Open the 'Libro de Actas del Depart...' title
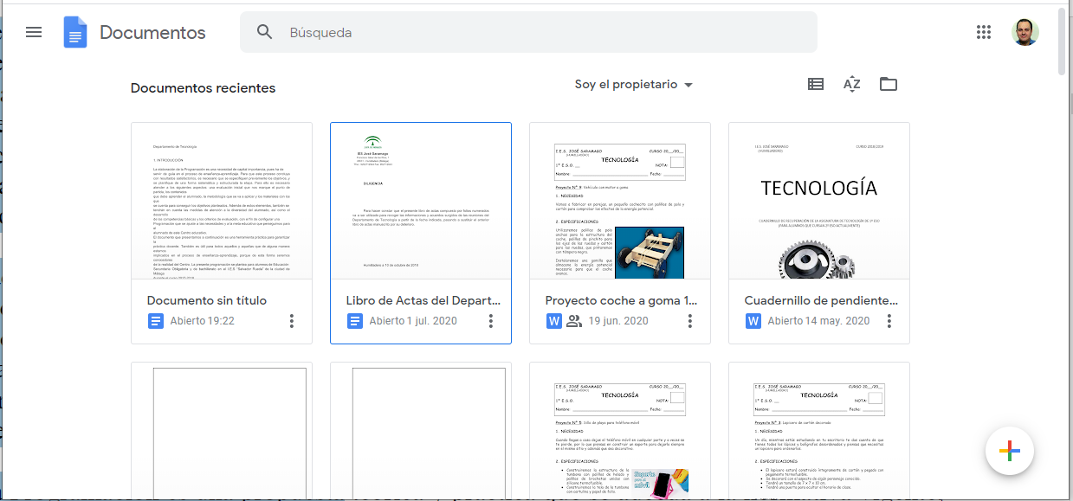This screenshot has width=1073, height=501. [x=423, y=300]
